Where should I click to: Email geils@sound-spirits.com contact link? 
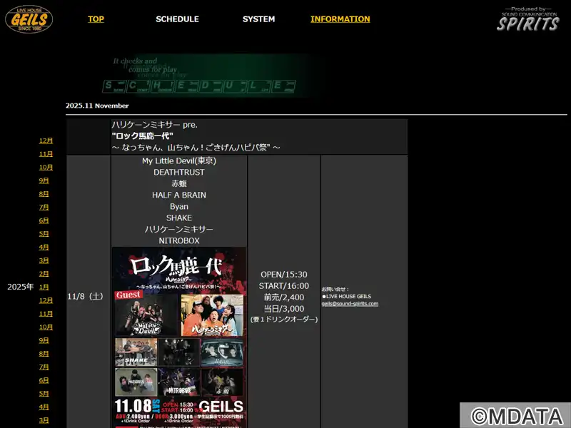pos(350,303)
